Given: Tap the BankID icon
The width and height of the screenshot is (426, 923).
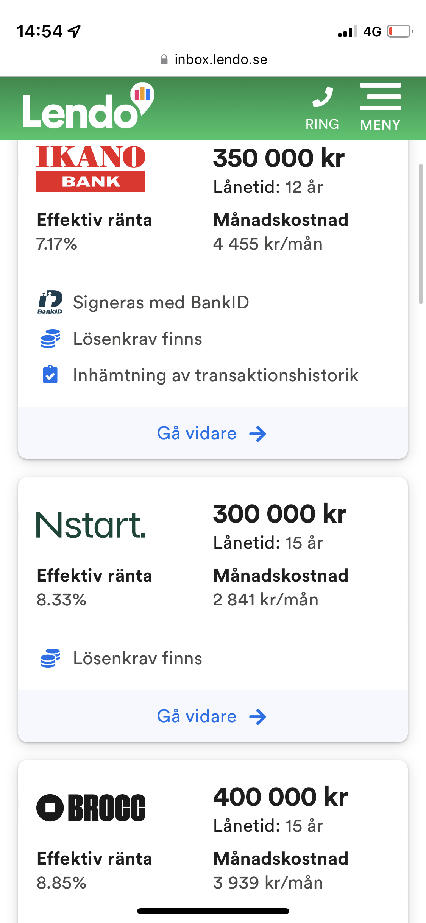Looking at the screenshot, I should coord(50,302).
